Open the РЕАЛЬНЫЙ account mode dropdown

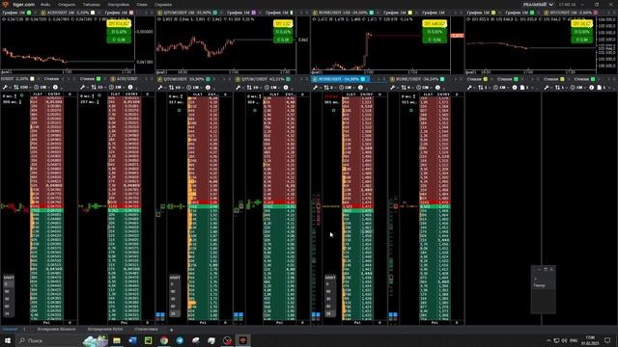tap(538, 4)
